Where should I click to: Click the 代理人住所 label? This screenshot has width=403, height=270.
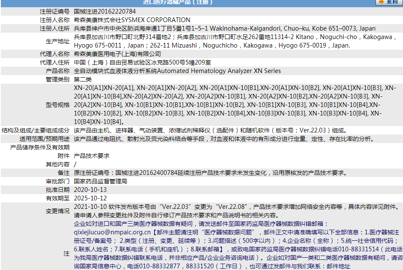pos(54,62)
